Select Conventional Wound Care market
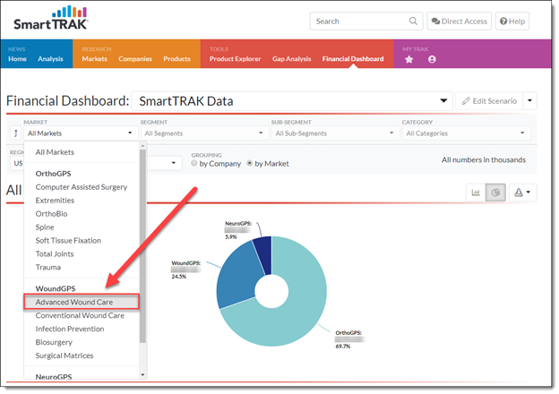 coord(80,315)
